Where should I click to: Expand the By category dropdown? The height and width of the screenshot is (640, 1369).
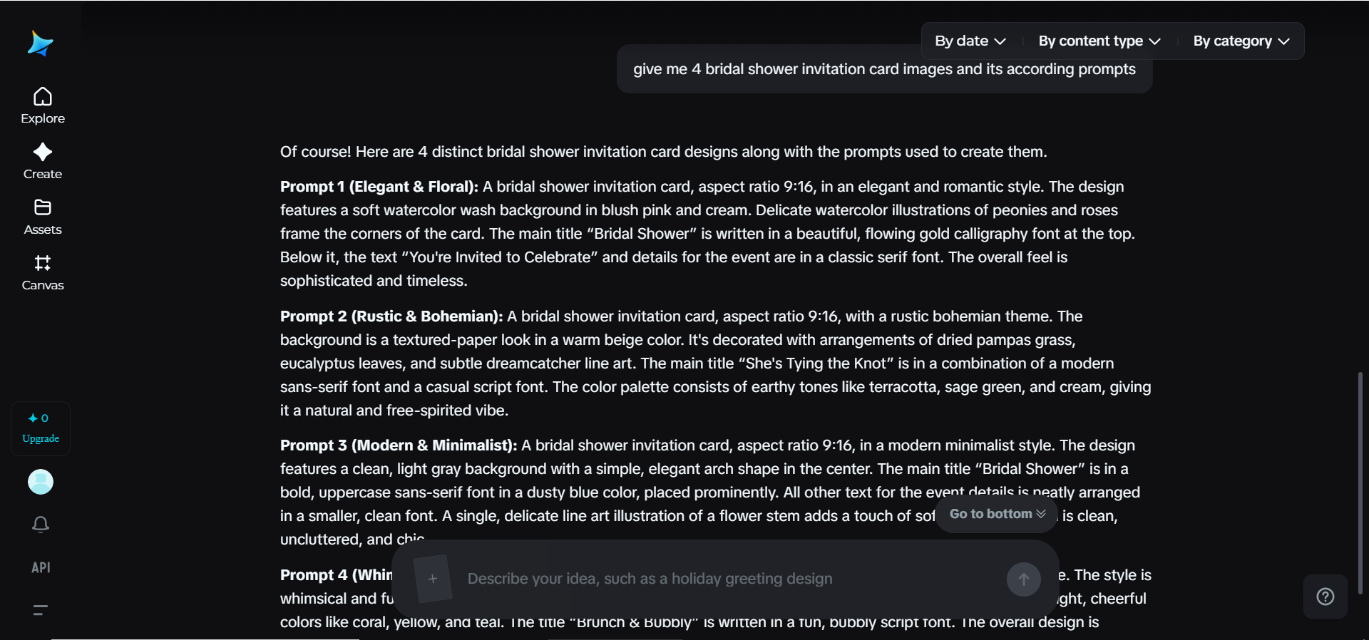pyautogui.click(x=1241, y=41)
